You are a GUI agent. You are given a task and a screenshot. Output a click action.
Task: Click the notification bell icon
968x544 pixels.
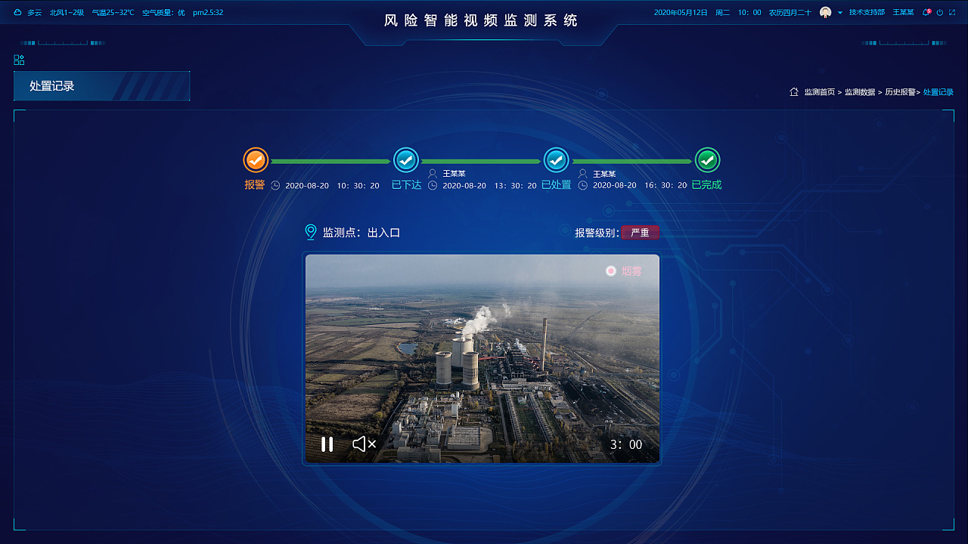click(x=926, y=12)
